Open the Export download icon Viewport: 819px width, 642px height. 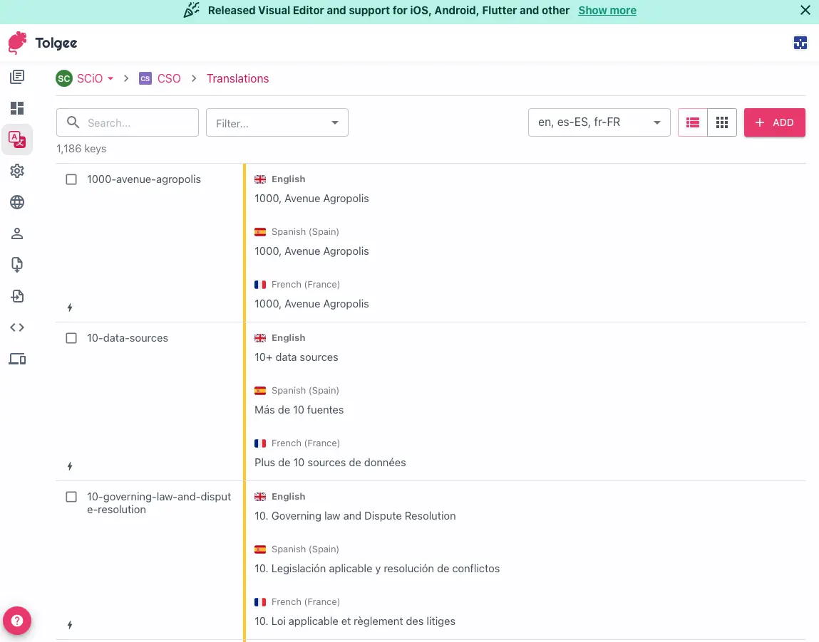click(17, 264)
